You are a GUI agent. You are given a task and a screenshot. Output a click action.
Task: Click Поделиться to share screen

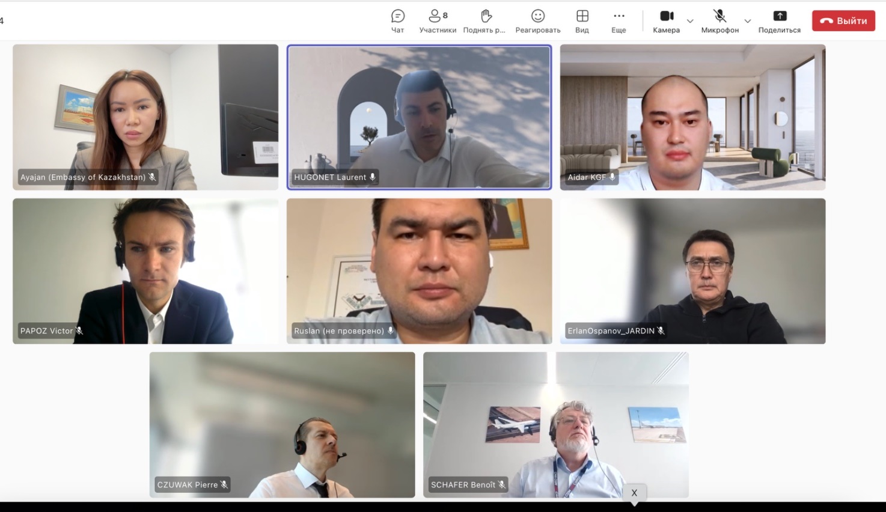point(779,21)
